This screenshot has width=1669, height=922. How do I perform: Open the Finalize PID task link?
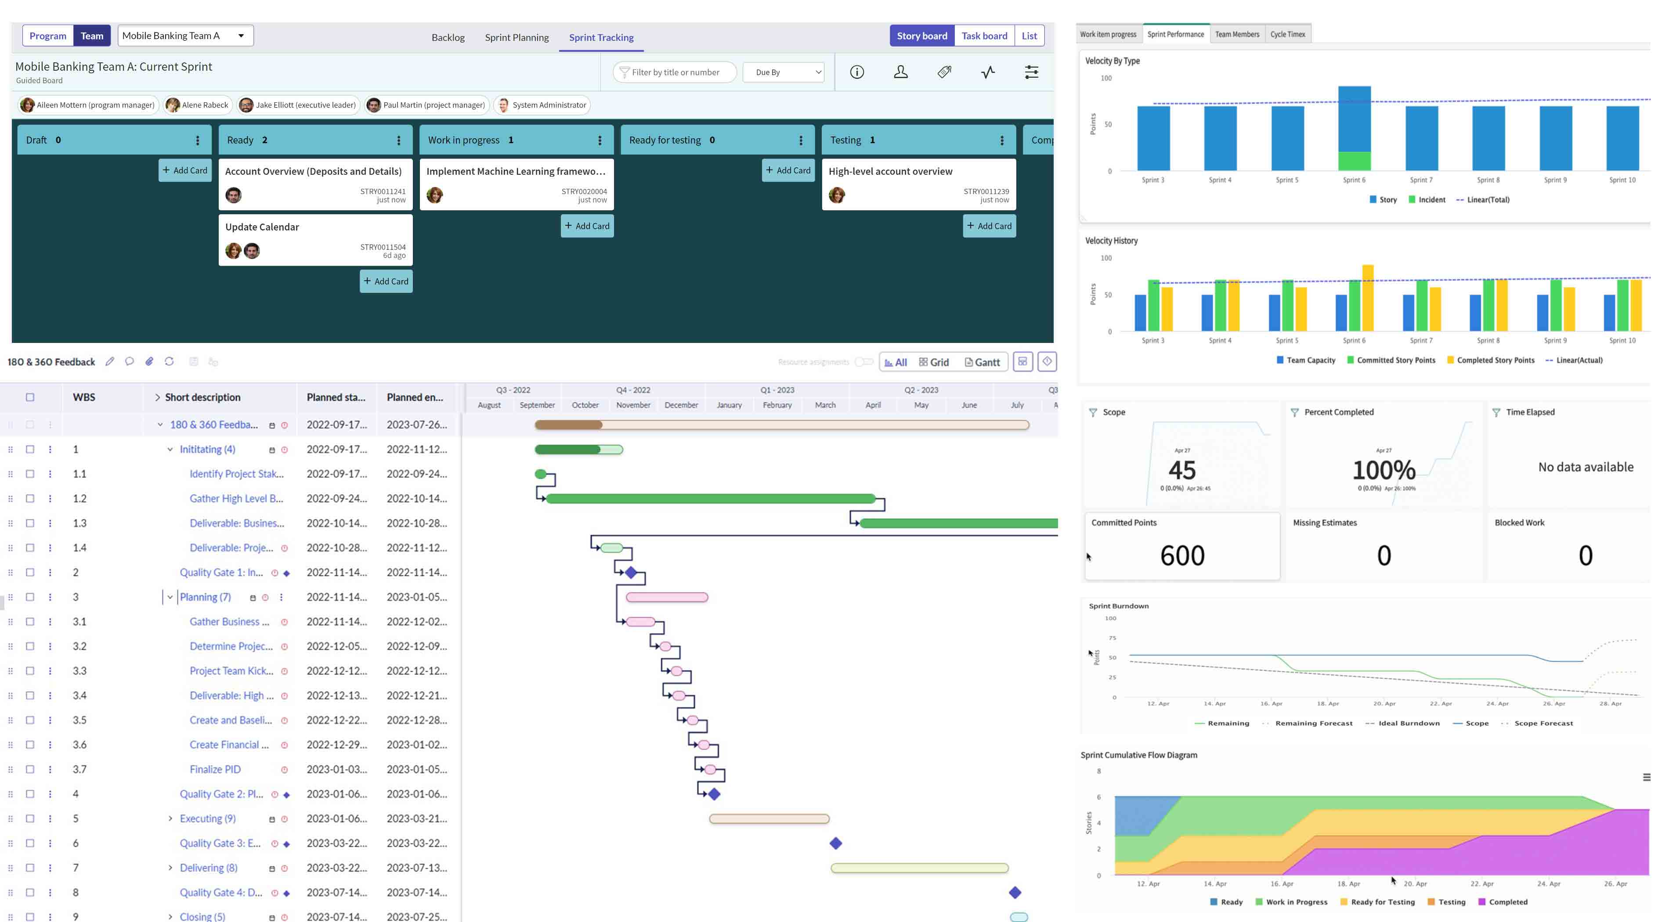coord(214,768)
